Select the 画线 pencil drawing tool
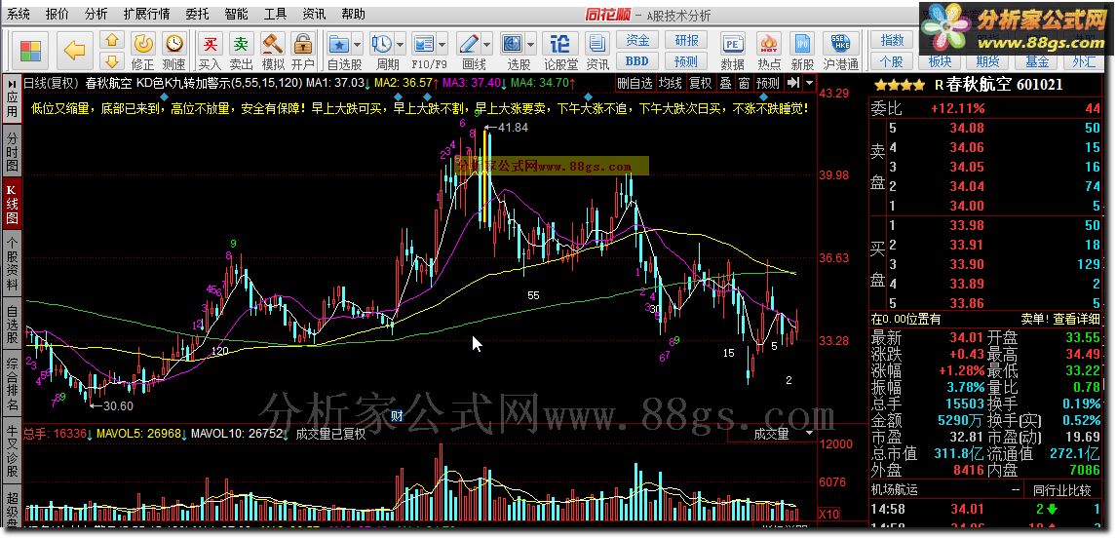The height and width of the screenshot is (538, 1116). [468, 45]
